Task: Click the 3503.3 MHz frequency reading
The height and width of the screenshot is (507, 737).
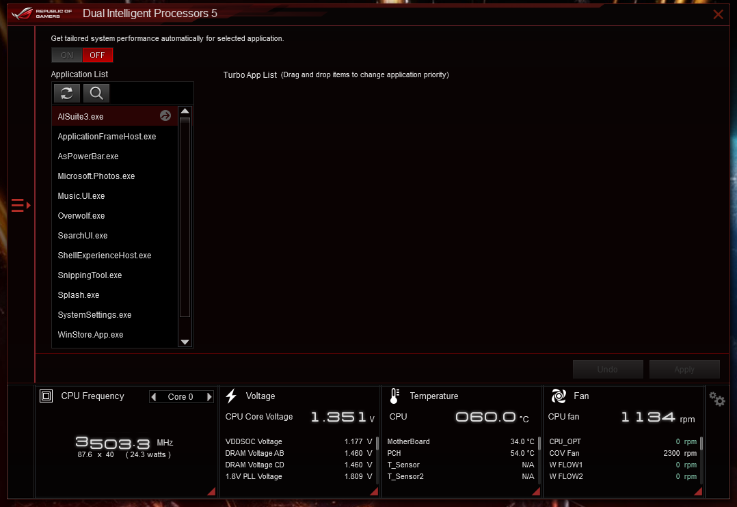Action: [x=124, y=443]
